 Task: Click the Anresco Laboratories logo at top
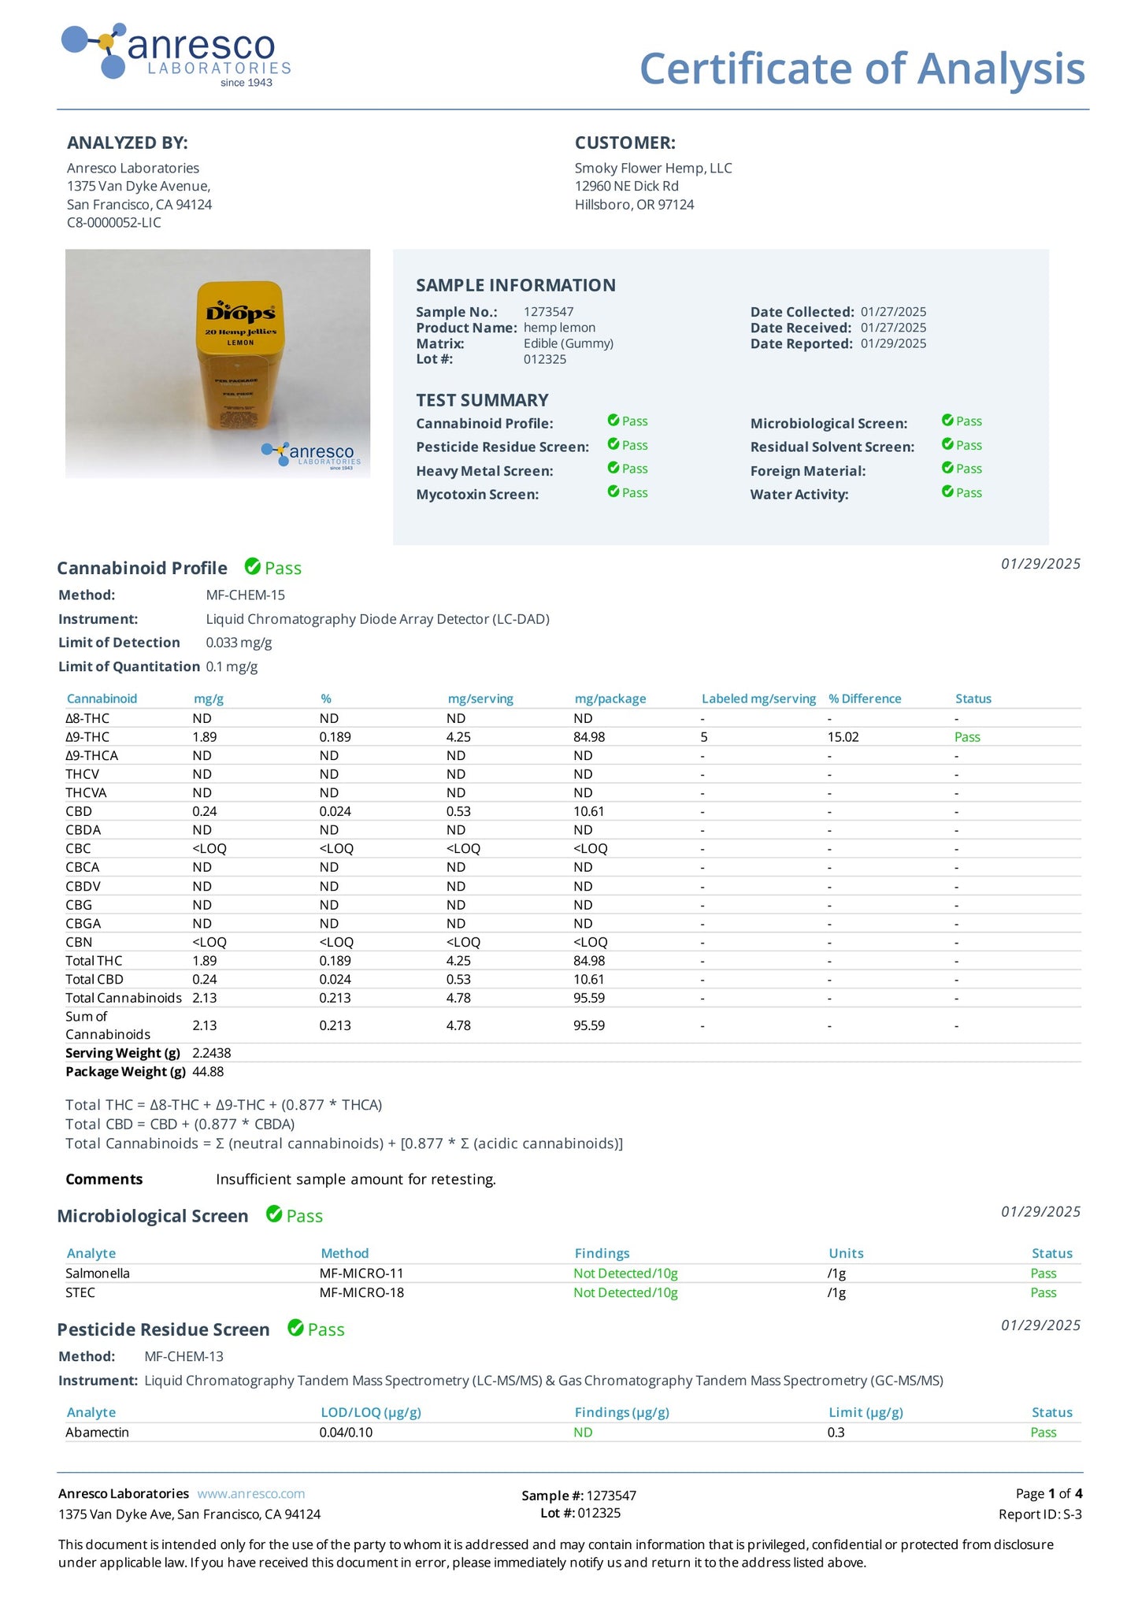coord(176,54)
